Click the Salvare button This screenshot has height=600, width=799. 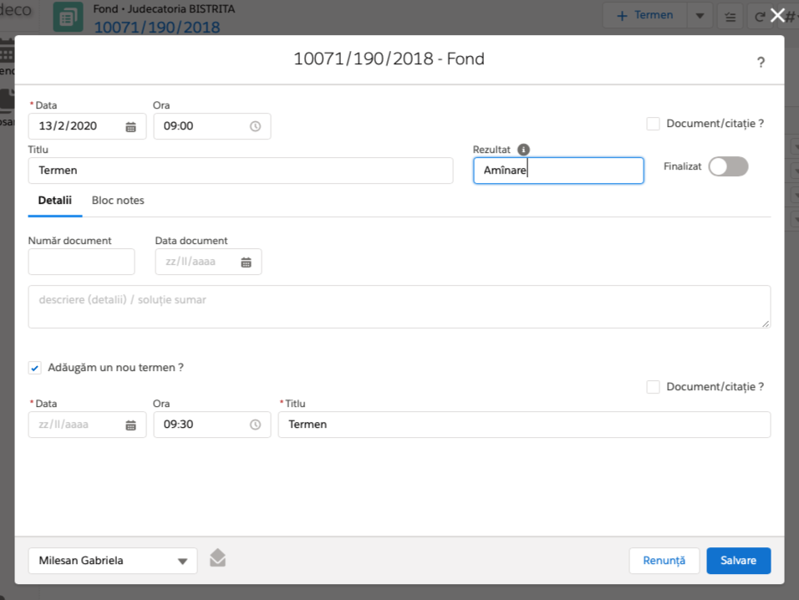738,561
